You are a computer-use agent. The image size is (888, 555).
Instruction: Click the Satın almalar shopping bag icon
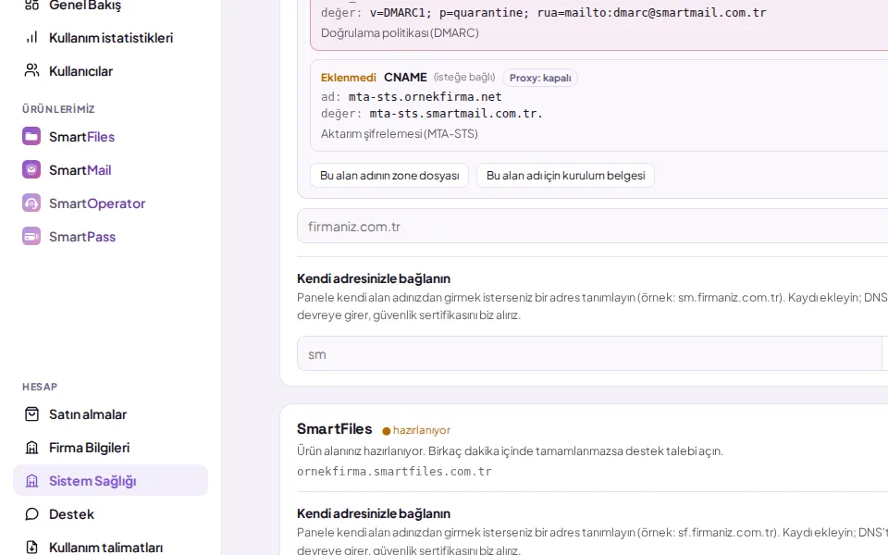(x=31, y=414)
